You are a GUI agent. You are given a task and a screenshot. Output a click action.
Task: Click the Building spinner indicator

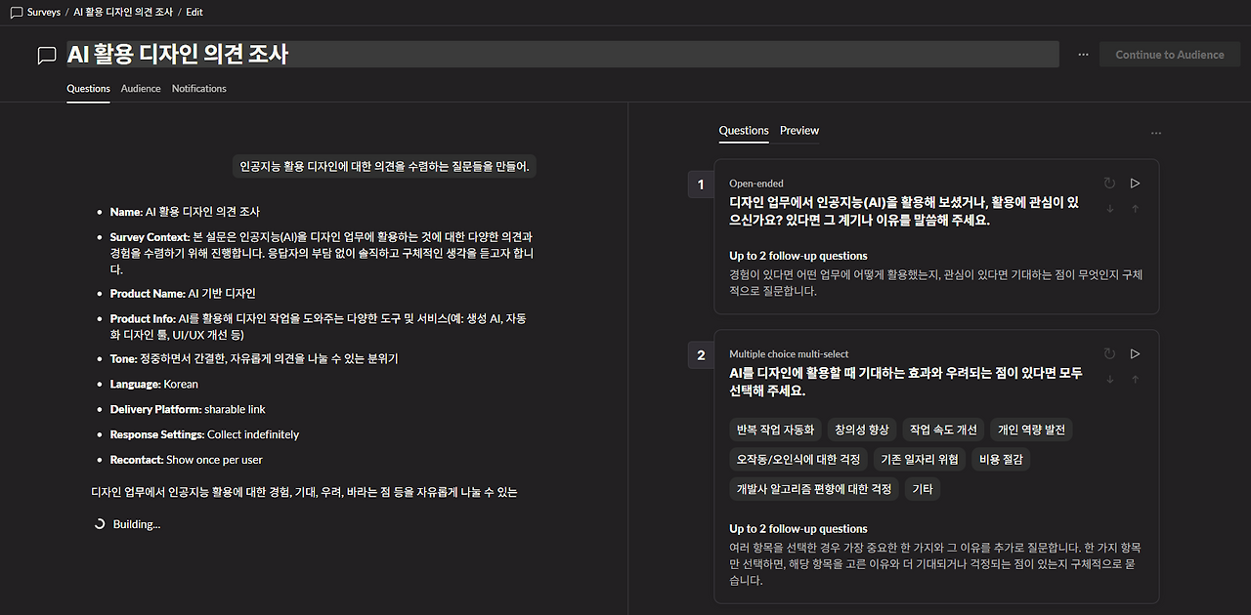(100, 524)
